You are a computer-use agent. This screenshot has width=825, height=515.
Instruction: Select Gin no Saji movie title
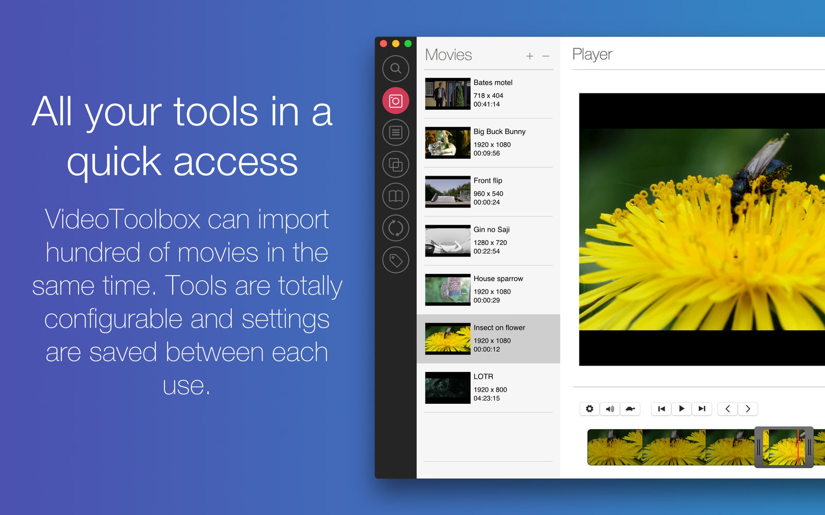pos(491,229)
